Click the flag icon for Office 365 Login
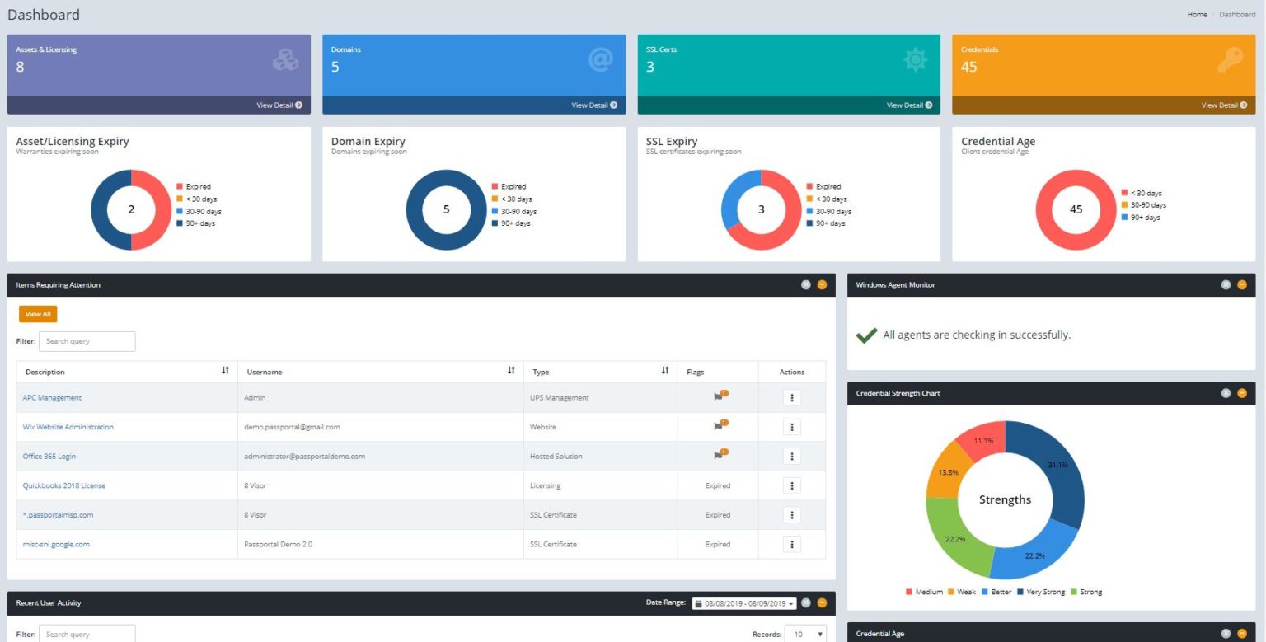The width and height of the screenshot is (1266, 642). [x=720, y=455]
